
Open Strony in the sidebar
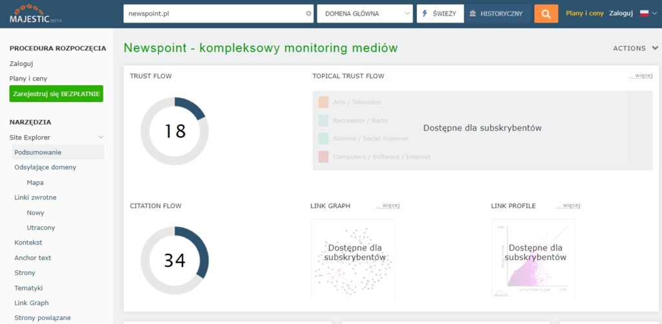pyautogui.click(x=25, y=272)
